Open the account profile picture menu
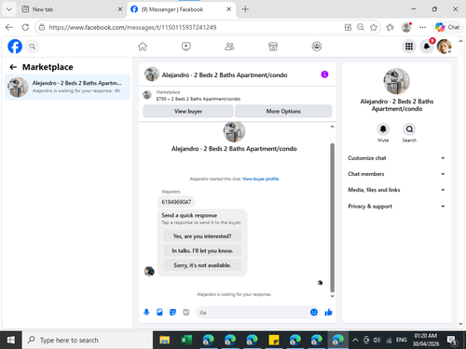The height and width of the screenshot is (349, 466). tap(445, 47)
